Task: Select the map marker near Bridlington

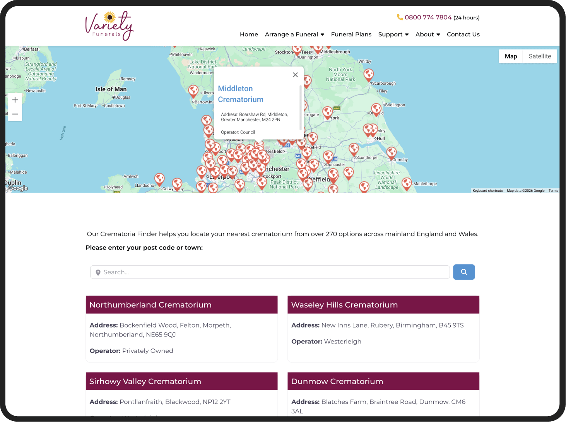Action: point(376,109)
